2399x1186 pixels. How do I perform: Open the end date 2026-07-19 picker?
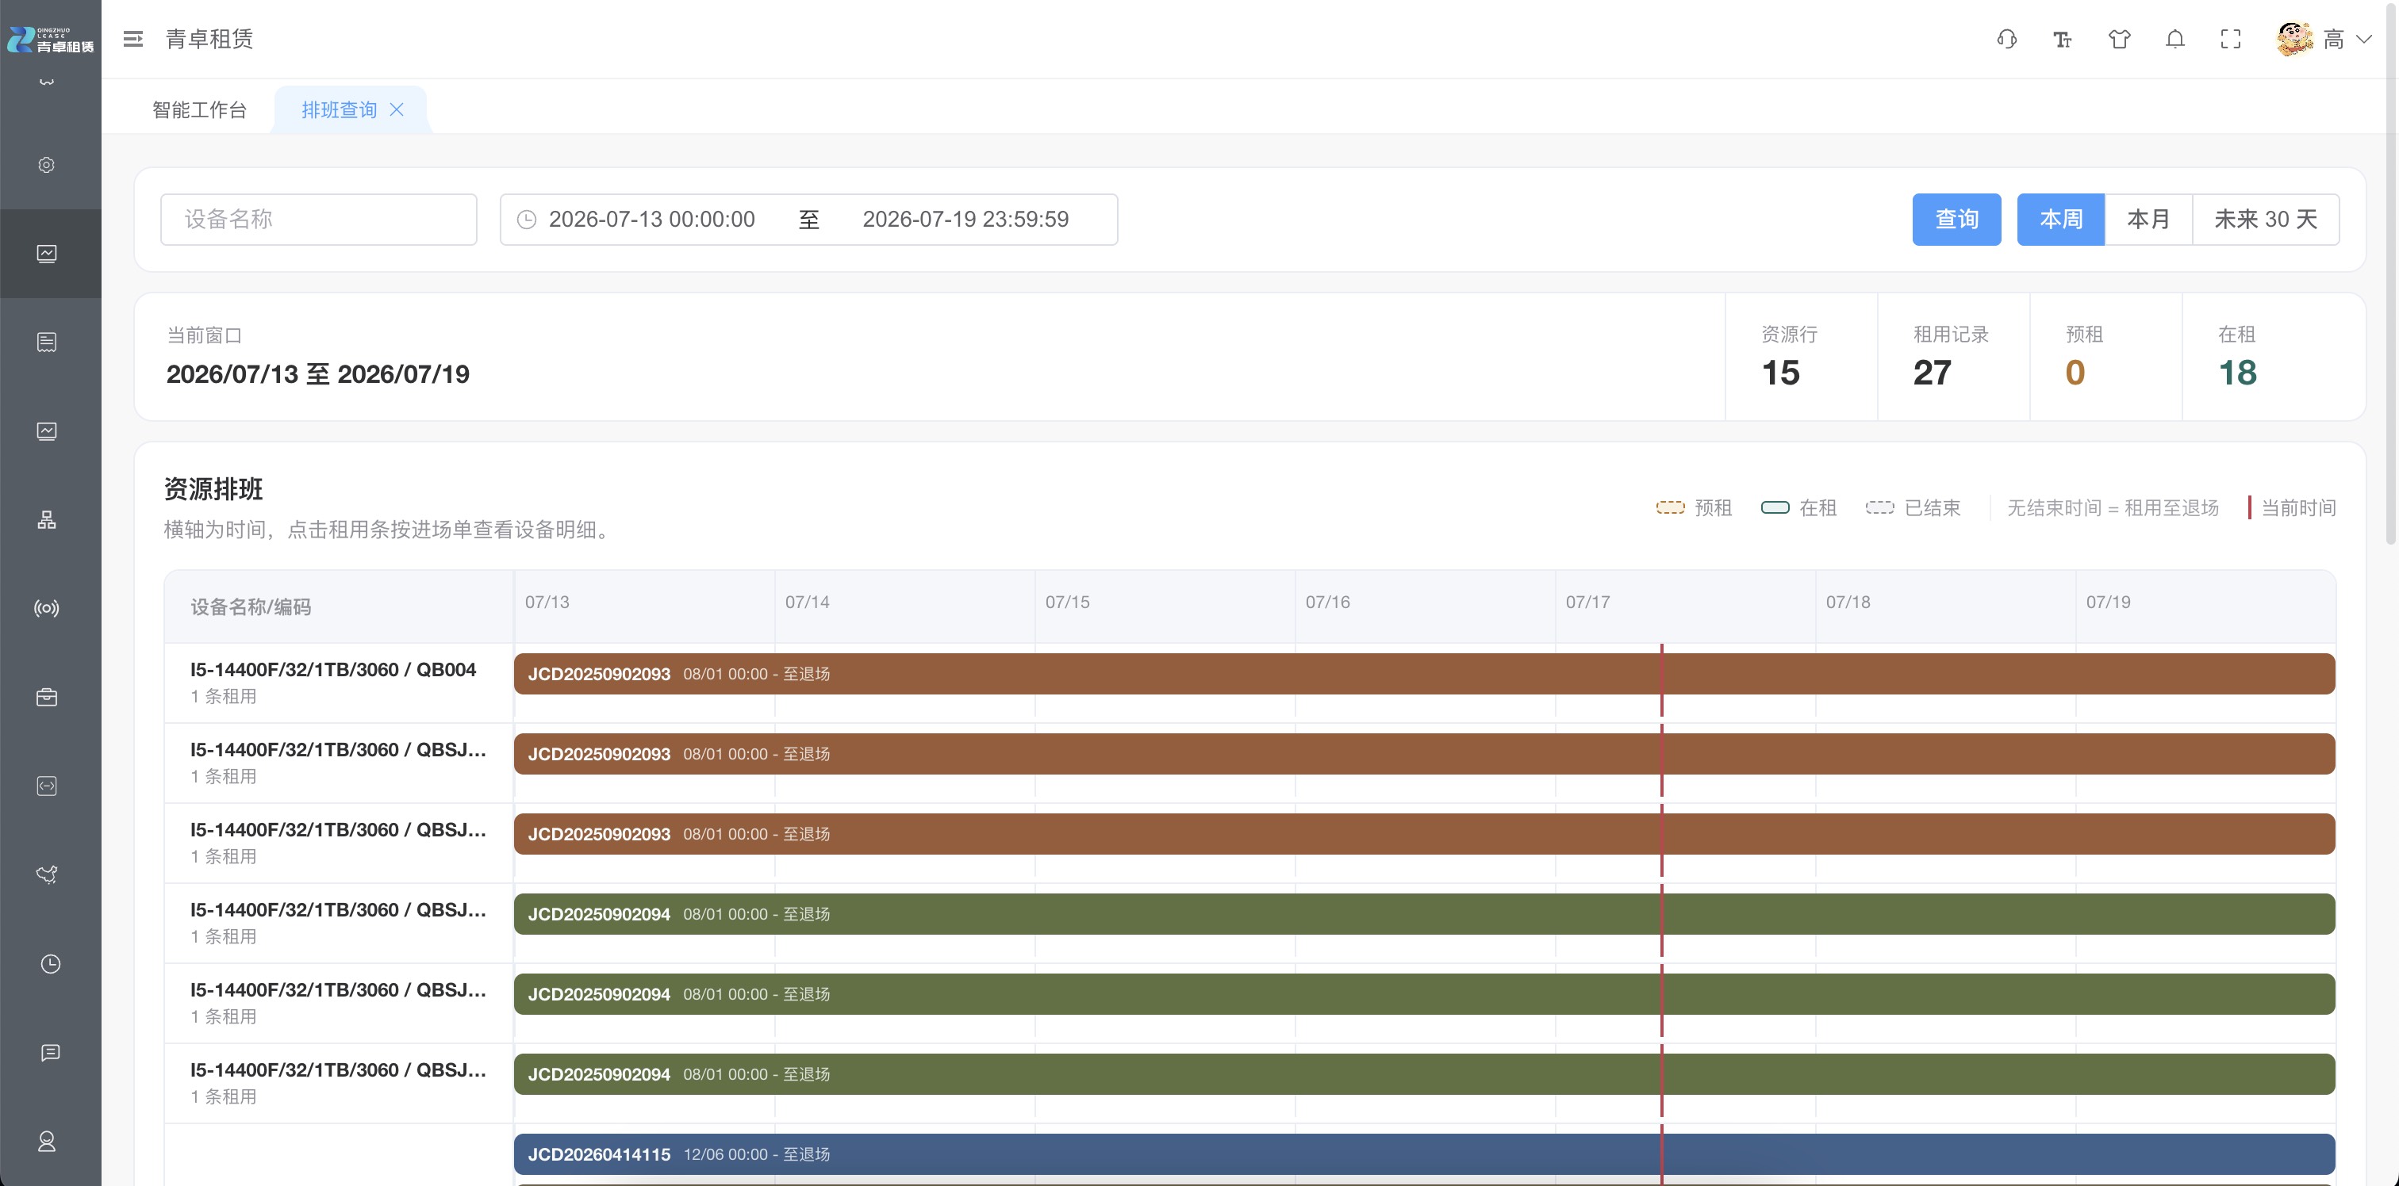coord(965,220)
